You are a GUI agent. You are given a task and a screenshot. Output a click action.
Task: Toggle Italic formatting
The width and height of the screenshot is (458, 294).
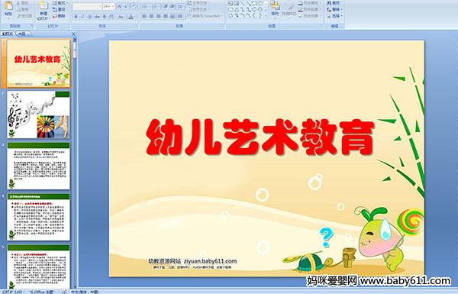pos(82,17)
